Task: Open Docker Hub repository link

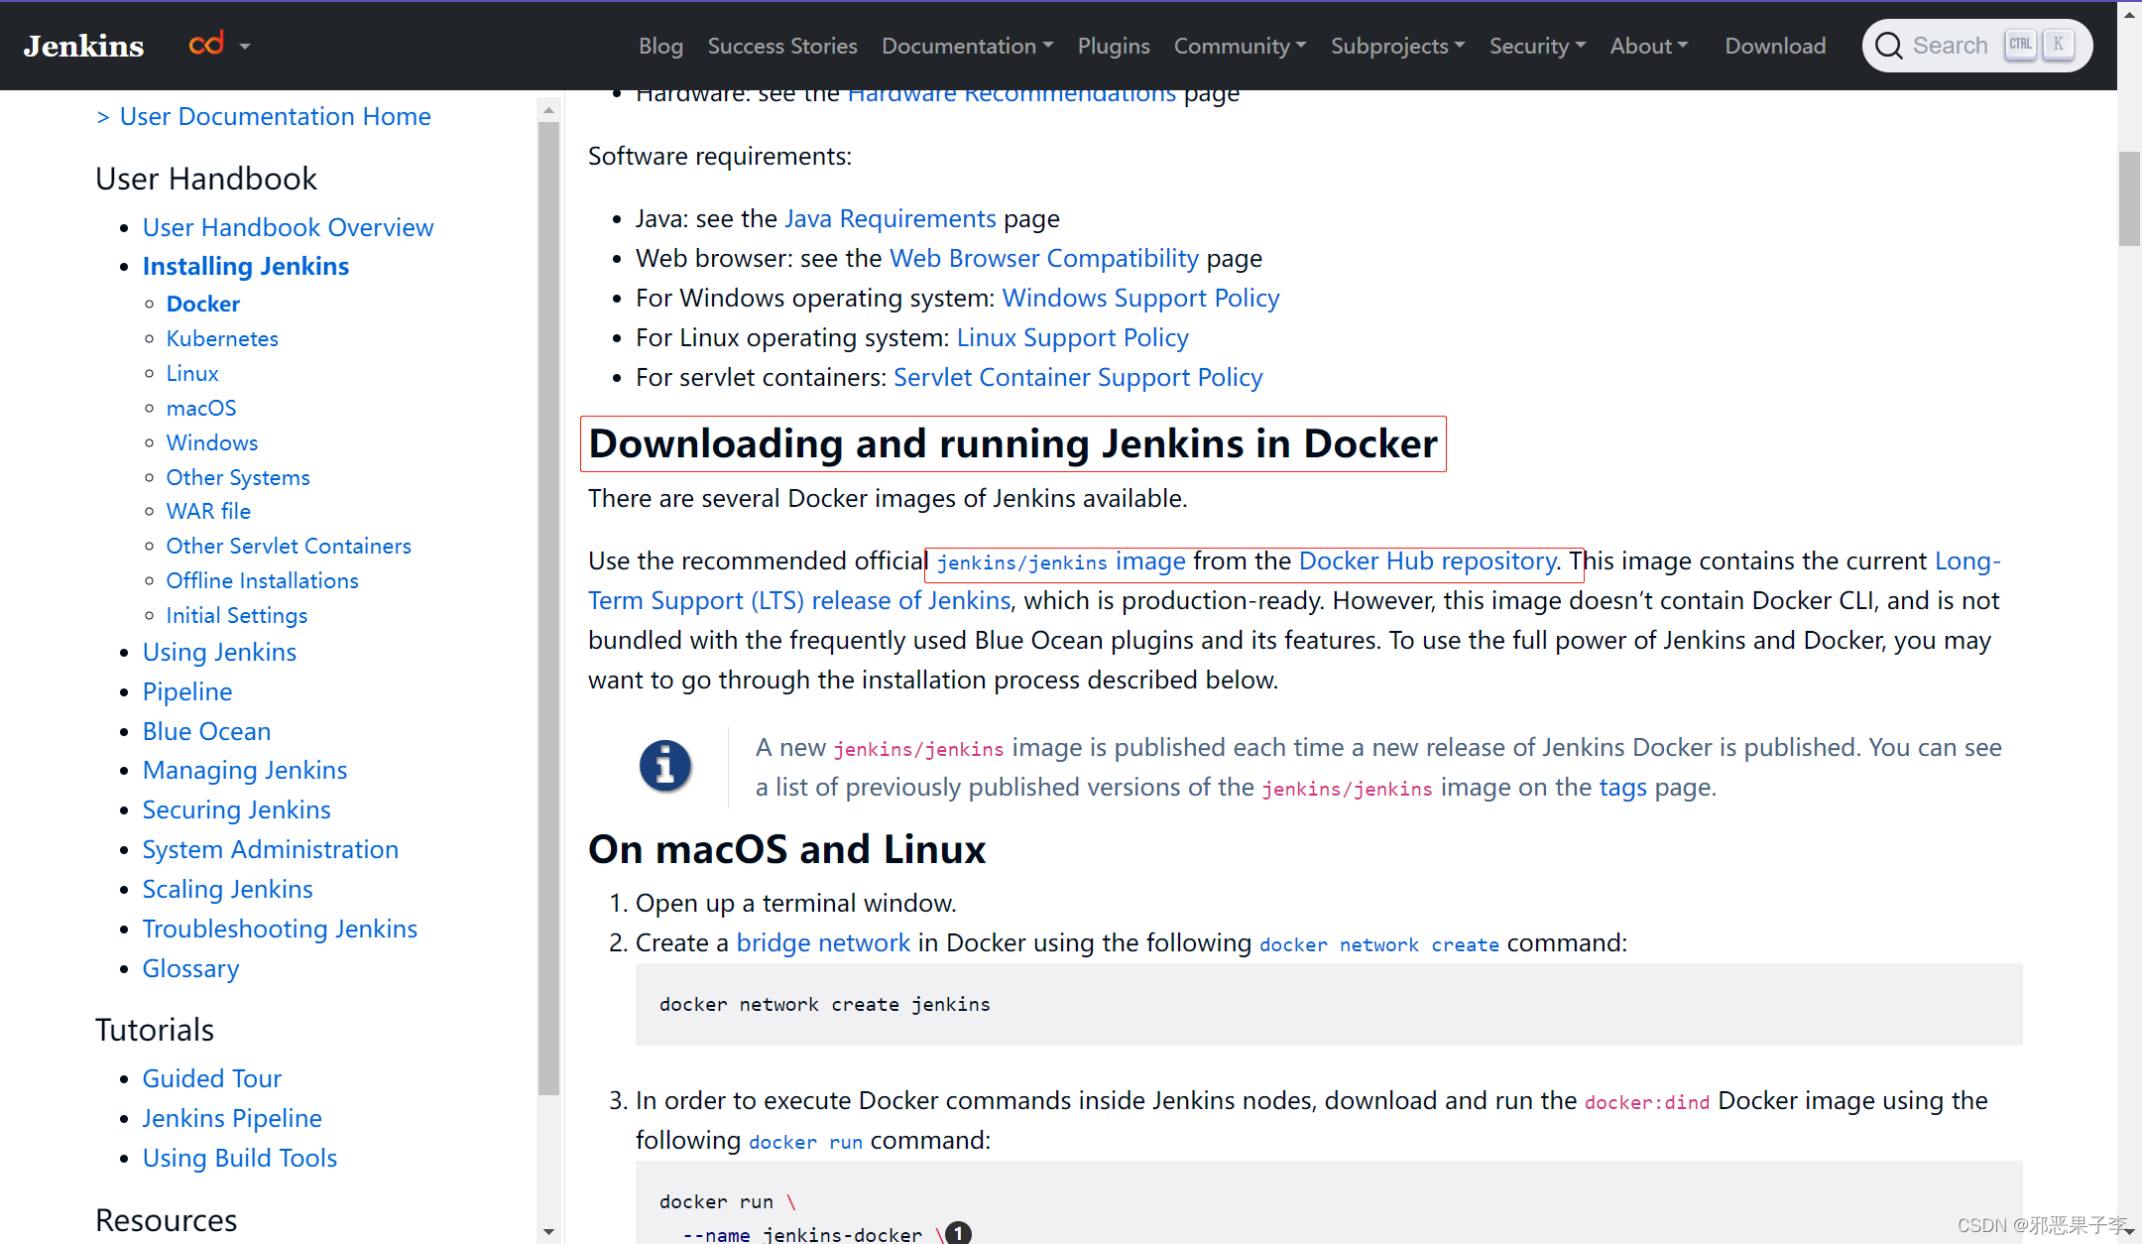Action: pyautogui.click(x=1427, y=560)
